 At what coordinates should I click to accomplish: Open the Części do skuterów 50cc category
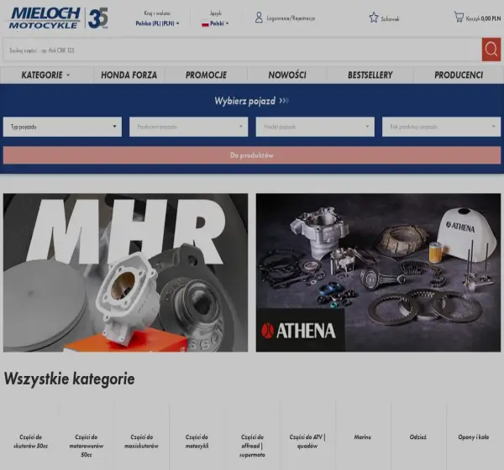30,441
